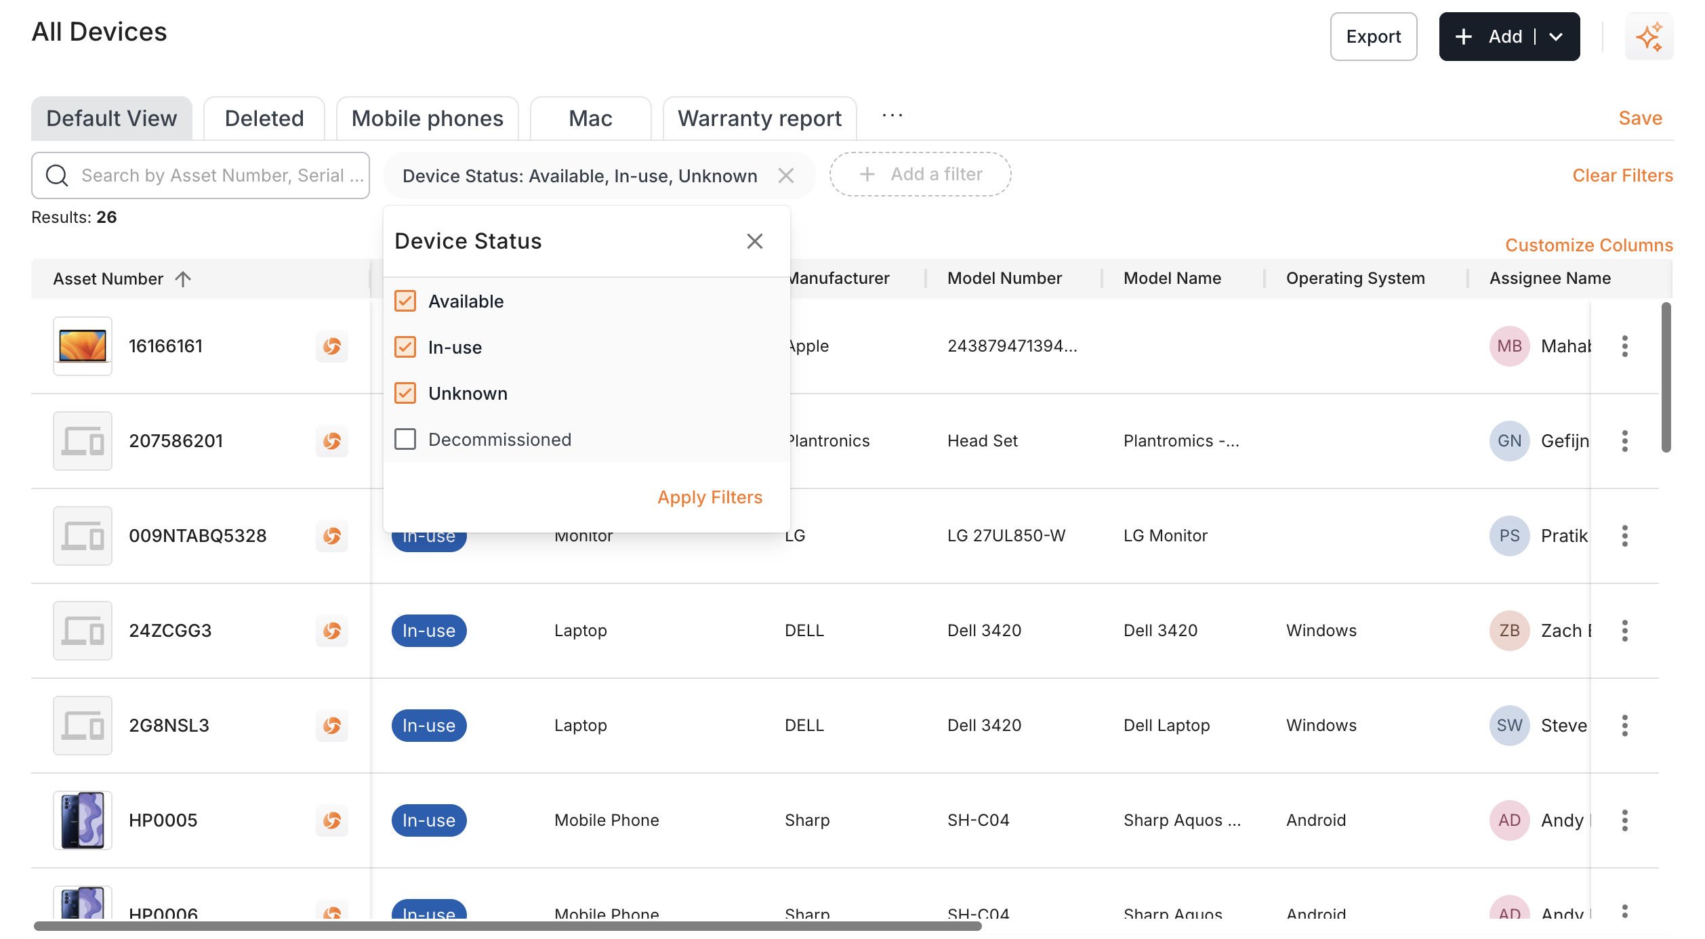Save the current view
The width and height of the screenshot is (1705, 939).
(1641, 118)
